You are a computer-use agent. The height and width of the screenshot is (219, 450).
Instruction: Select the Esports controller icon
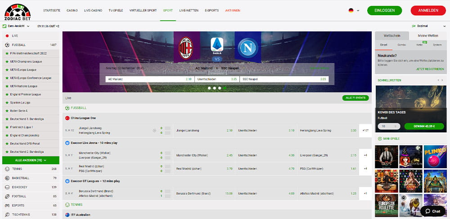click(7, 206)
